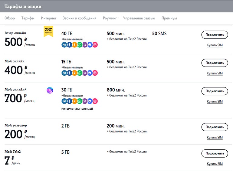Click the purple sphere icon beside Мой онлайн+
The width and height of the screenshot is (233, 171).
(x=50, y=90)
